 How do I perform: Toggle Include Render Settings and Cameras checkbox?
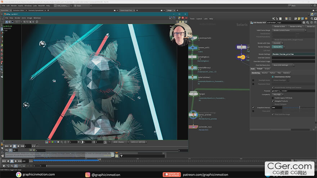[x=273, y=87]
